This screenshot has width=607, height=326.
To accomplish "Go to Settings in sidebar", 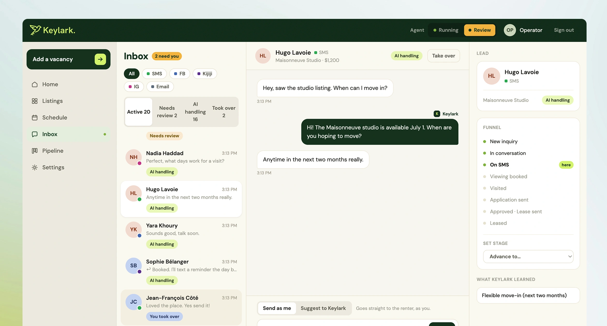I will 69,167.
